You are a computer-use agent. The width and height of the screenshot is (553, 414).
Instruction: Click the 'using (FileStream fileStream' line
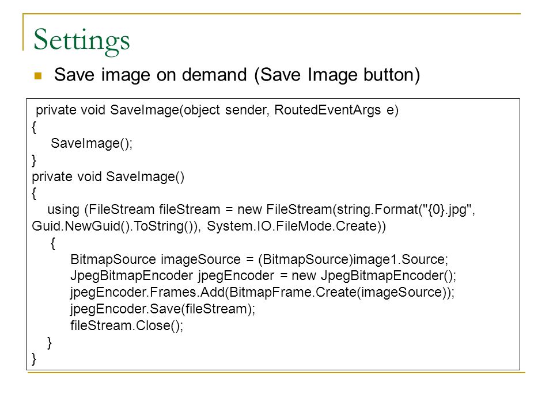(262, 210)
